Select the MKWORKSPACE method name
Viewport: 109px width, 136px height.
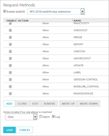click(x=83, y=93)
